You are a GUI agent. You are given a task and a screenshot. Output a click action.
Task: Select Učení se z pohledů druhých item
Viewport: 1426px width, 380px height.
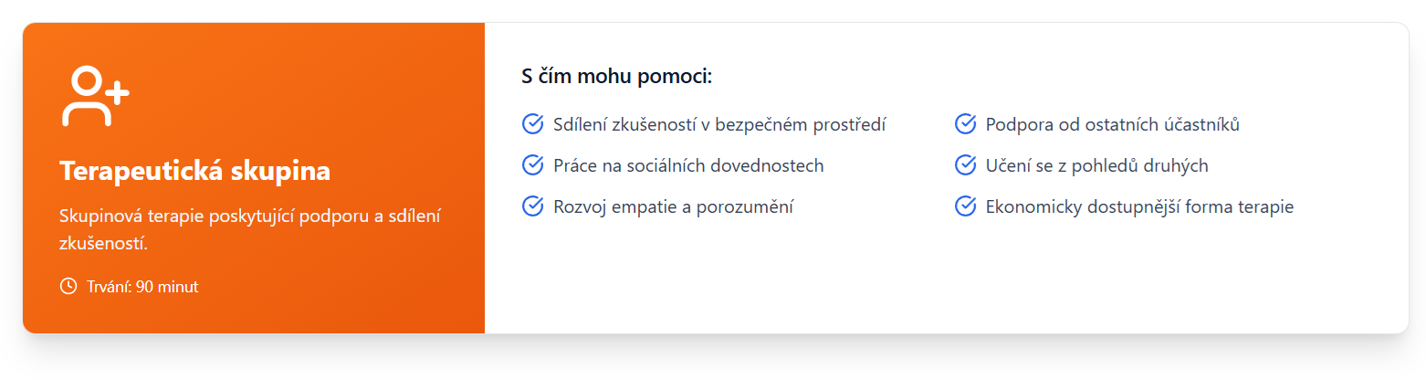pos(1096,165)
